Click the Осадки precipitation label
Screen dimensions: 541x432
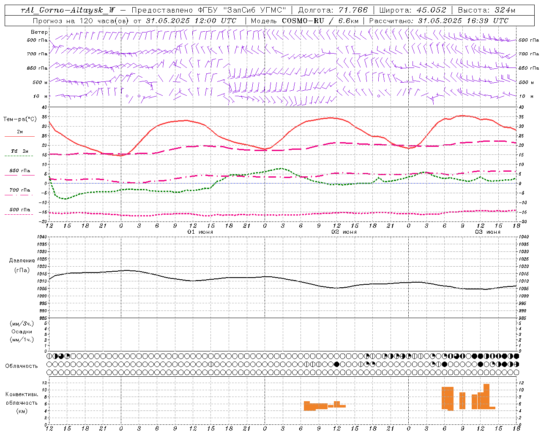click(22, 332)
